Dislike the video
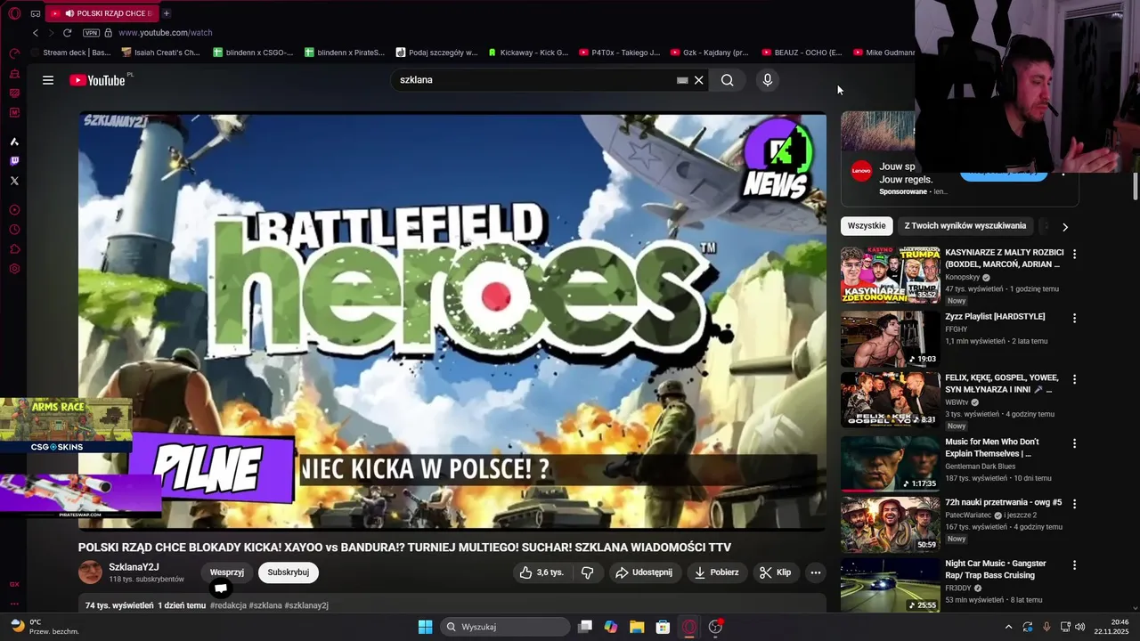The image size is (1140, 641). pyautogui.click(x=588, y=572)
